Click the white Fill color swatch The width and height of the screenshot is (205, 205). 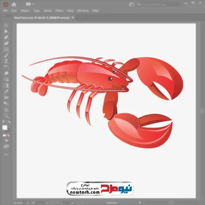pos(5,128)
